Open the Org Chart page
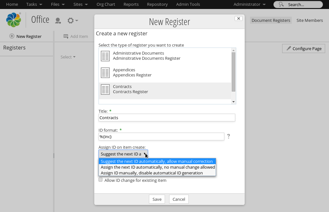The width and height of the screenshot is (329, 212). point(106,4)
